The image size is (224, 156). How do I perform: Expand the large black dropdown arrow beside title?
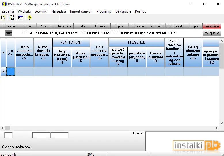[x=9, y=33]
